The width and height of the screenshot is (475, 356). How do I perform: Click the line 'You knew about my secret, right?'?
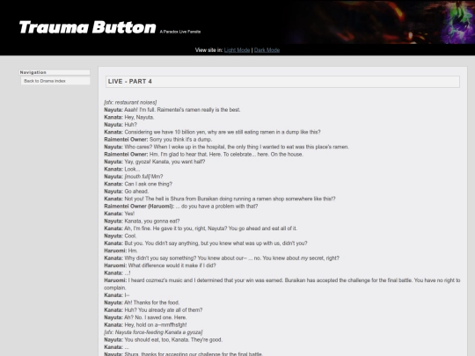click(x=222, y=258)
